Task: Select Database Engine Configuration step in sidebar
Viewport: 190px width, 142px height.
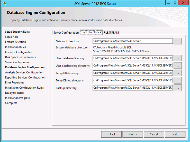Action: click(x=25, y=67)
